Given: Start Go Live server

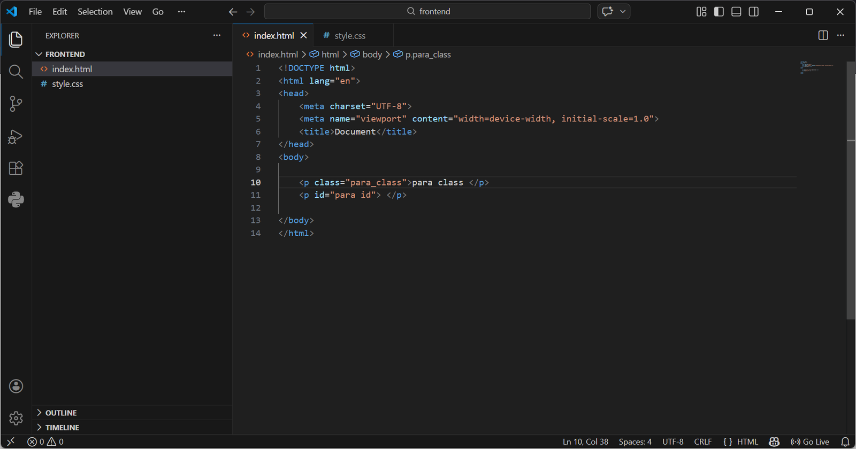Looking at the screenshot, I should tap(810, 442).
